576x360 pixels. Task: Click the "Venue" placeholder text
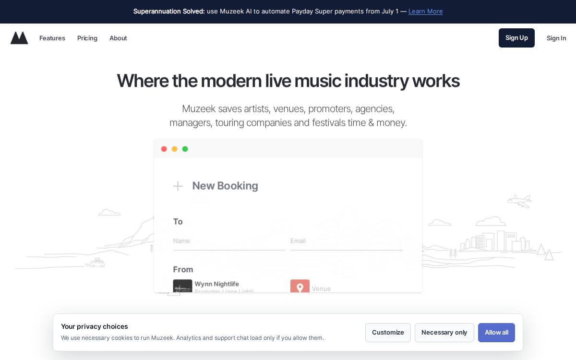322,288
